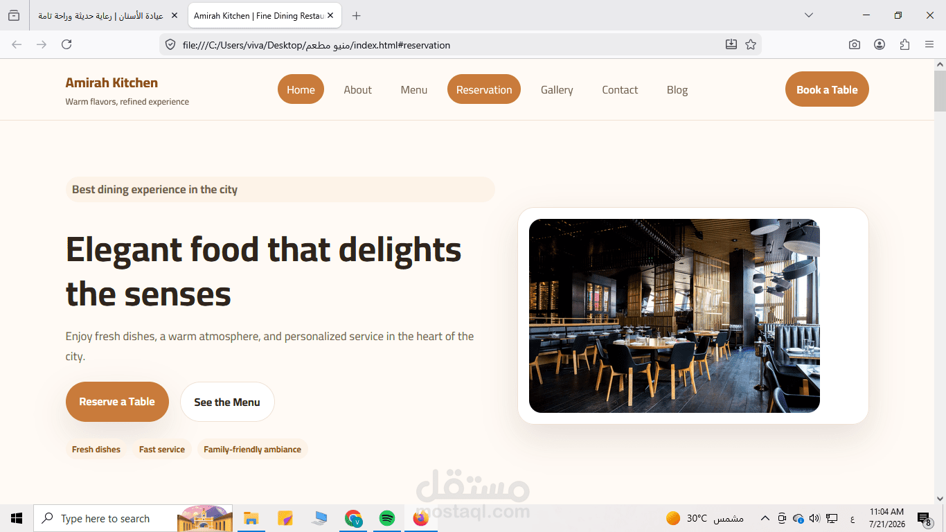This screenshot has width=946, height=532.
Task: Click the Amirah Kitchen logo title
Action: tap(111, 82)
